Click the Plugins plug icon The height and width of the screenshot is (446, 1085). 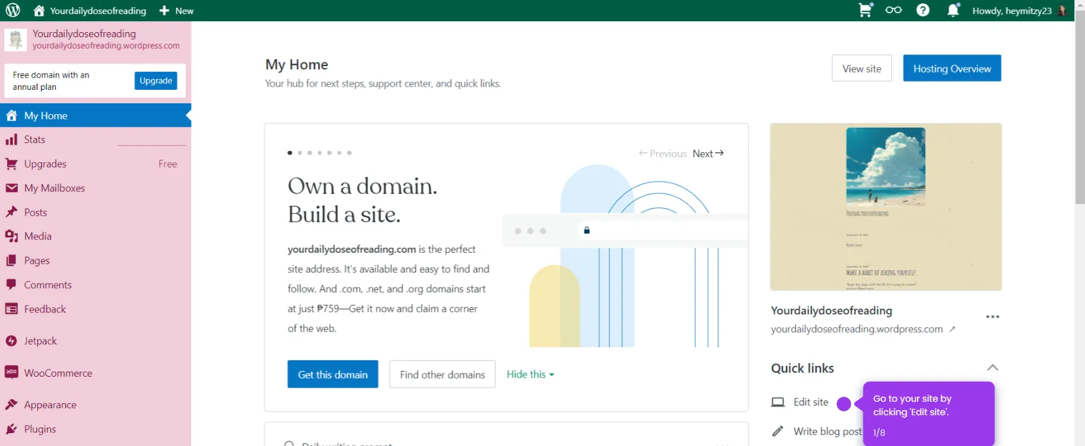(x=12, y=429)
